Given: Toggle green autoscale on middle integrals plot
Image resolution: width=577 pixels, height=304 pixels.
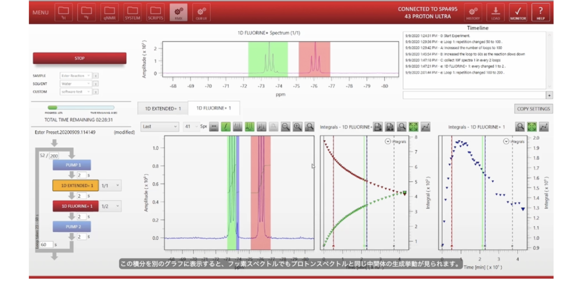Looking at the screenshot, I should coord(414,127).
